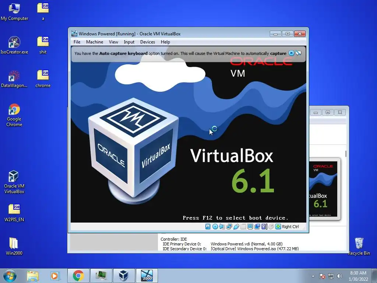Select the W2PIS_EN iso folder icon
The image size is (377, 283).
[14, 213]
